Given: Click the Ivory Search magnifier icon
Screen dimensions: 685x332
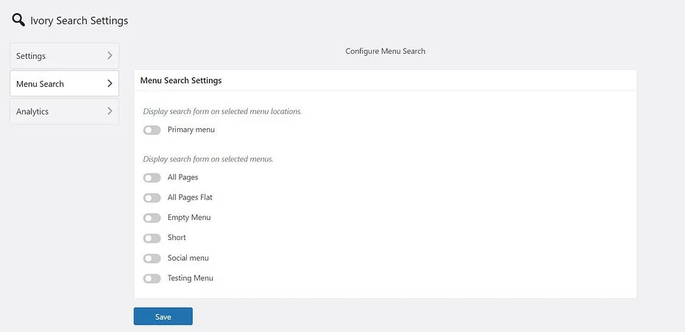Looking at the screenshot, I should click(x=18, y=20).
